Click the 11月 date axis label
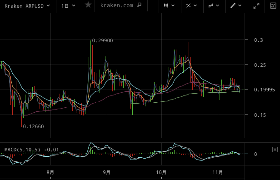Viewport: 280px width, 180px height. (x=218, y=172)
